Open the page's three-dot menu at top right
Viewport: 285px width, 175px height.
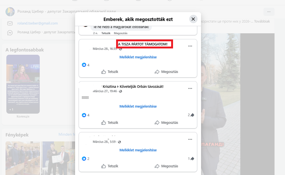click(269, 12)
